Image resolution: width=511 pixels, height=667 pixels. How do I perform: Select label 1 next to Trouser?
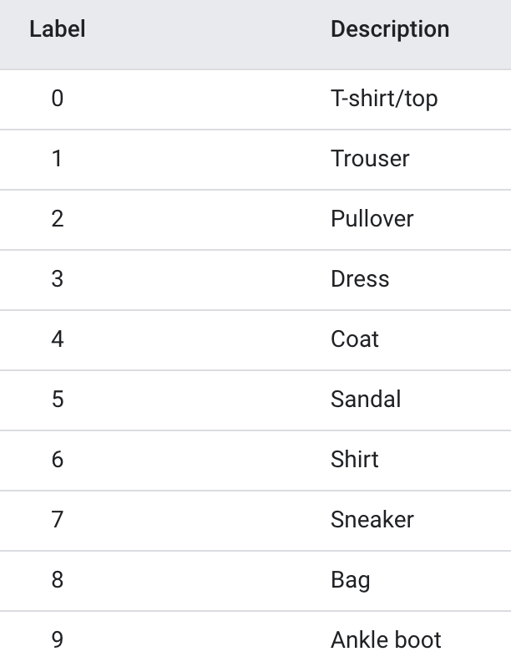[57, 159]
